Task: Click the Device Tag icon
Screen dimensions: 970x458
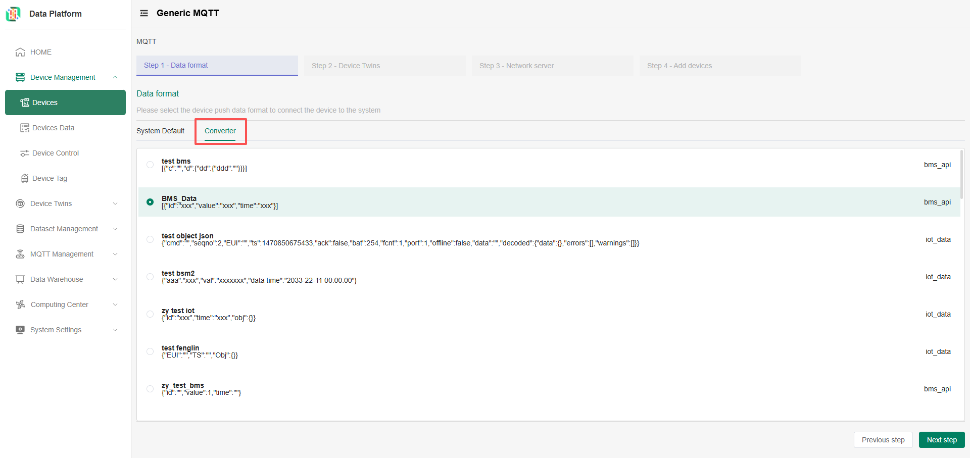Action: tap(24, 178)
